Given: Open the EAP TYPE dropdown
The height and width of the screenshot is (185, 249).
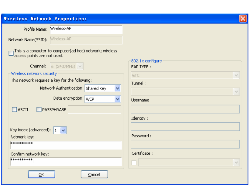Looking at the screenshot, I should click(236, 75).
